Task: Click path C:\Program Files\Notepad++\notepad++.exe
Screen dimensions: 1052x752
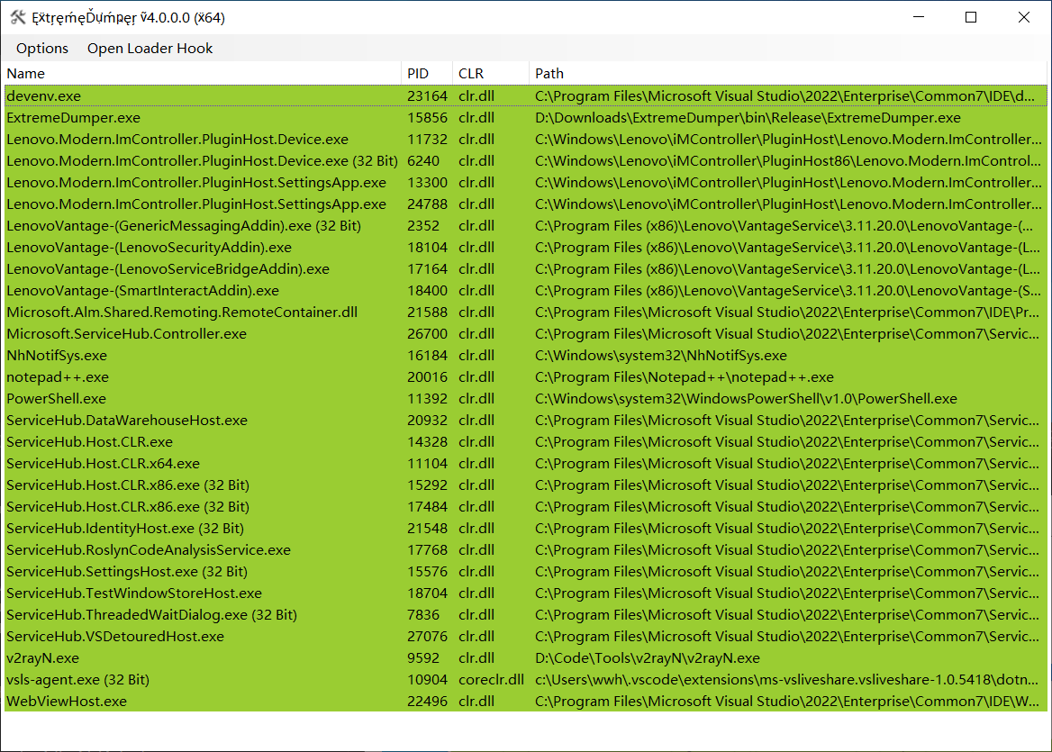Action: (685, 377)
